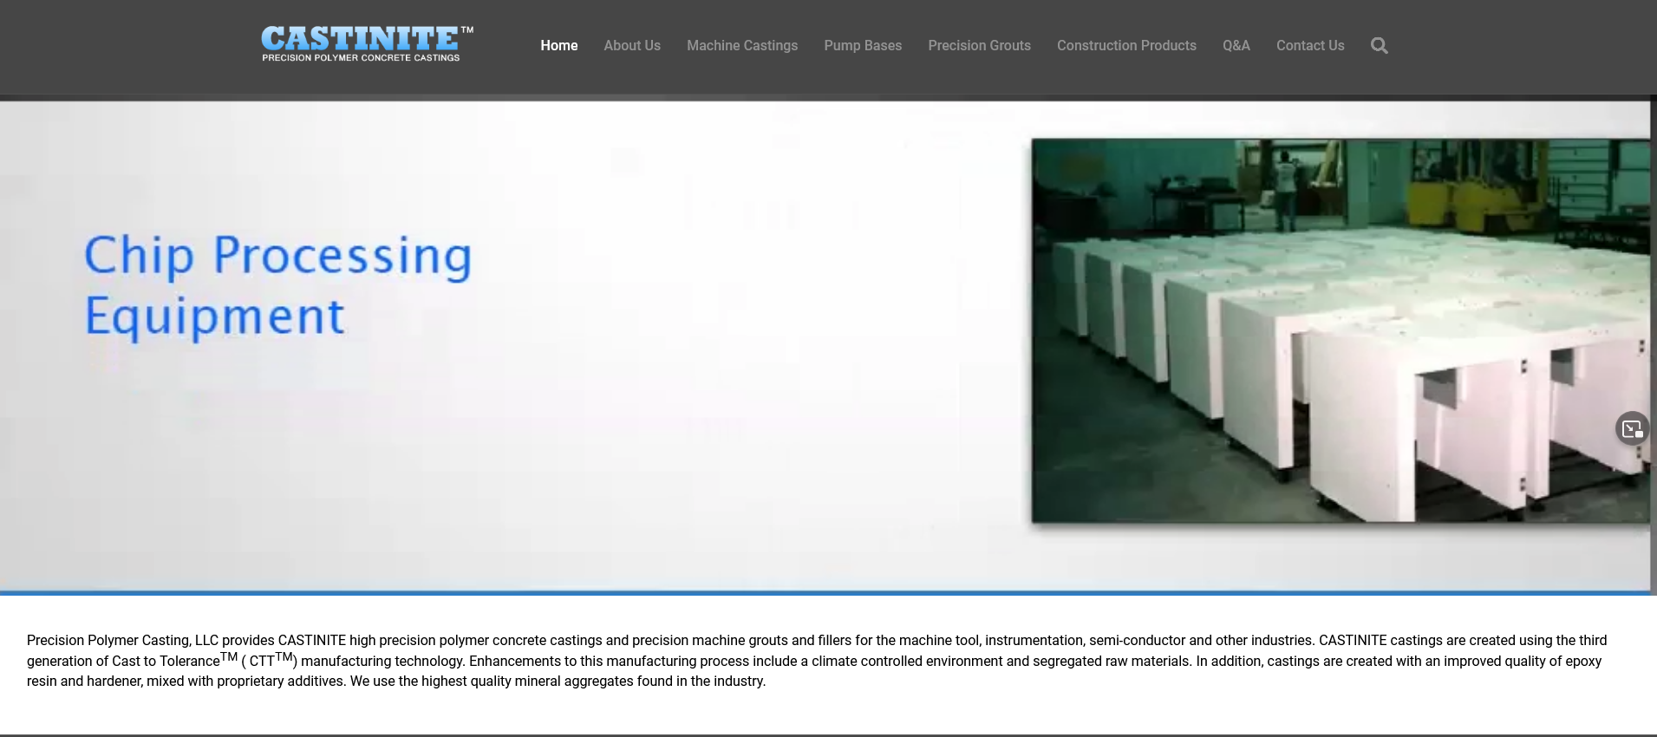The height and width of the screenshot is (737, 1657).
Task: Open the Machine Castings menu
Action: [x=742, y=46]
